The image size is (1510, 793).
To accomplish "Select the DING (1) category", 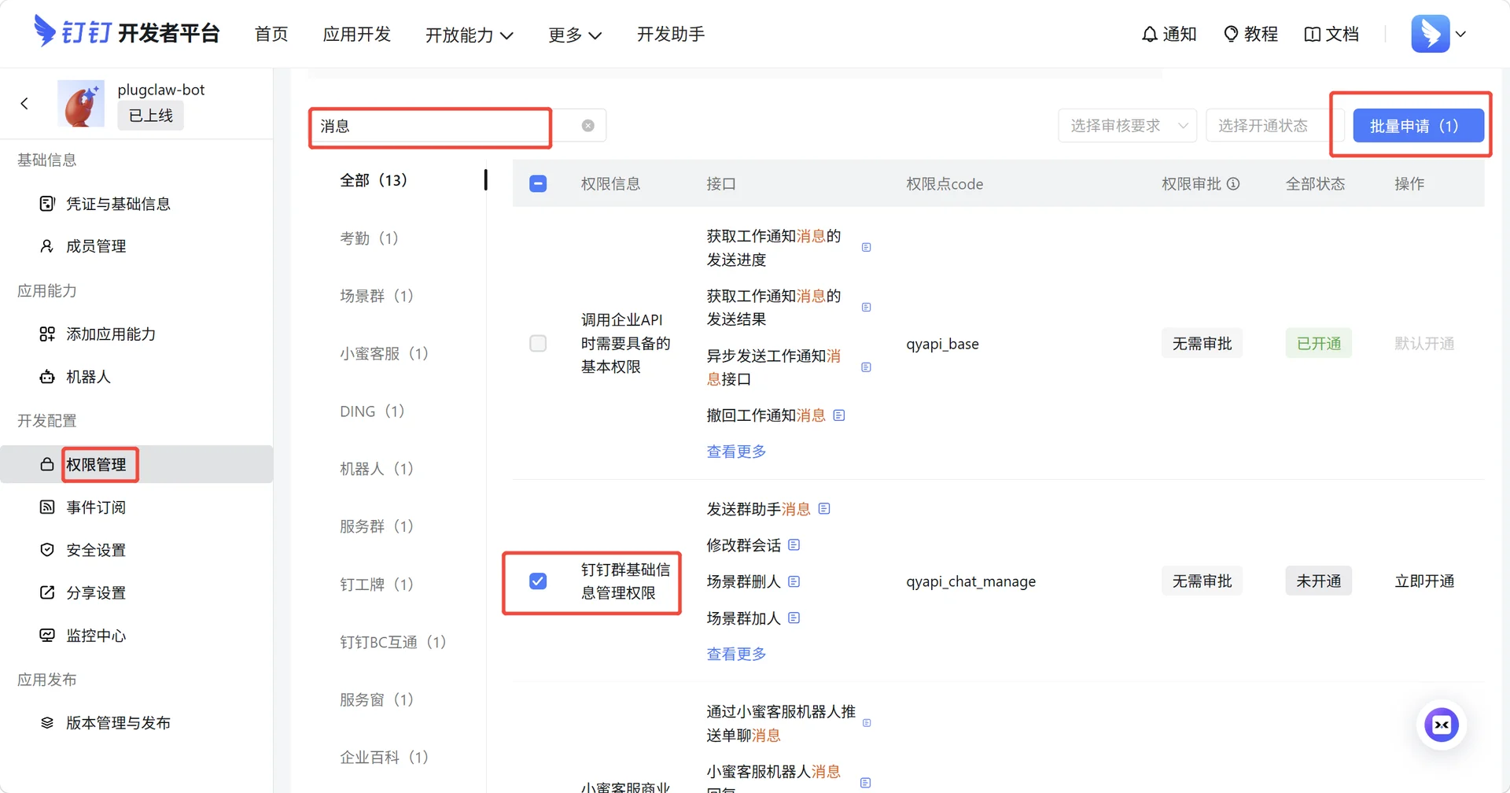I will [x=372, y=411].
